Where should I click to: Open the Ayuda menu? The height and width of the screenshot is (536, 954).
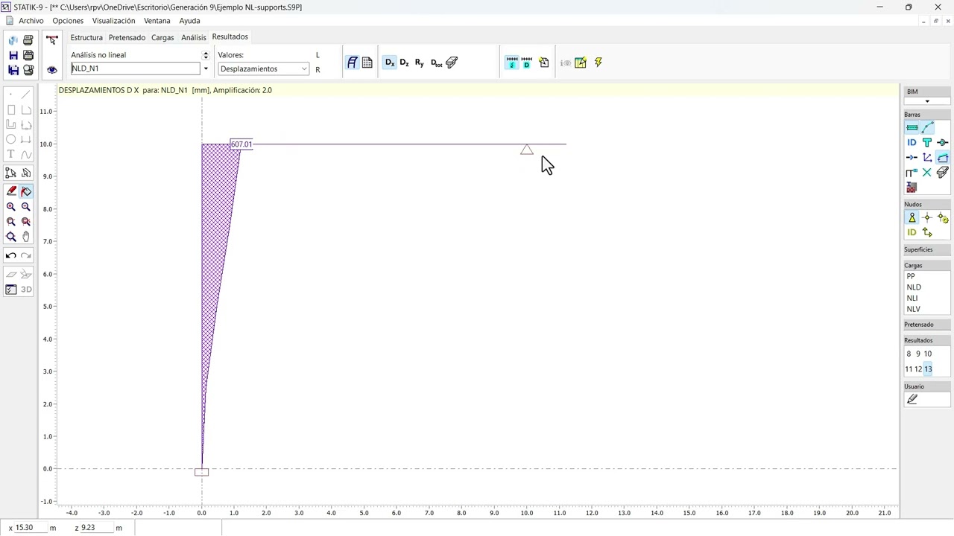[x=189, y=21]
